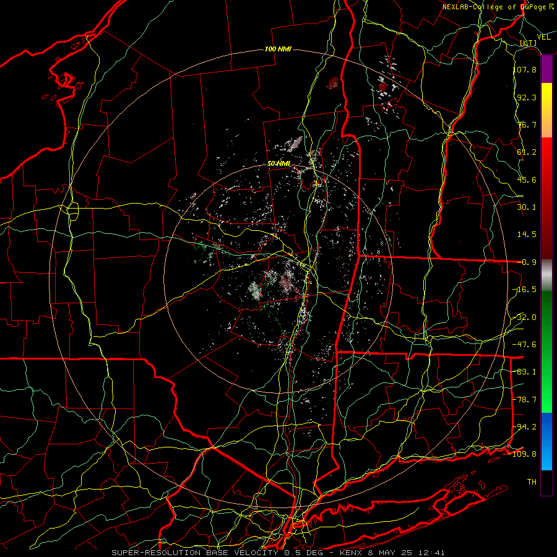557x557 pixels.
Task: Click the Super-Resolution Base Velocity caption
Action: [278, 553]
